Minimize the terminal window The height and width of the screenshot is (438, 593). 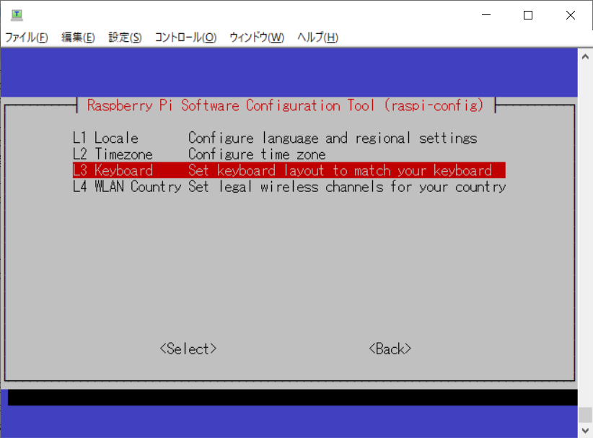(x=486, y=15)
